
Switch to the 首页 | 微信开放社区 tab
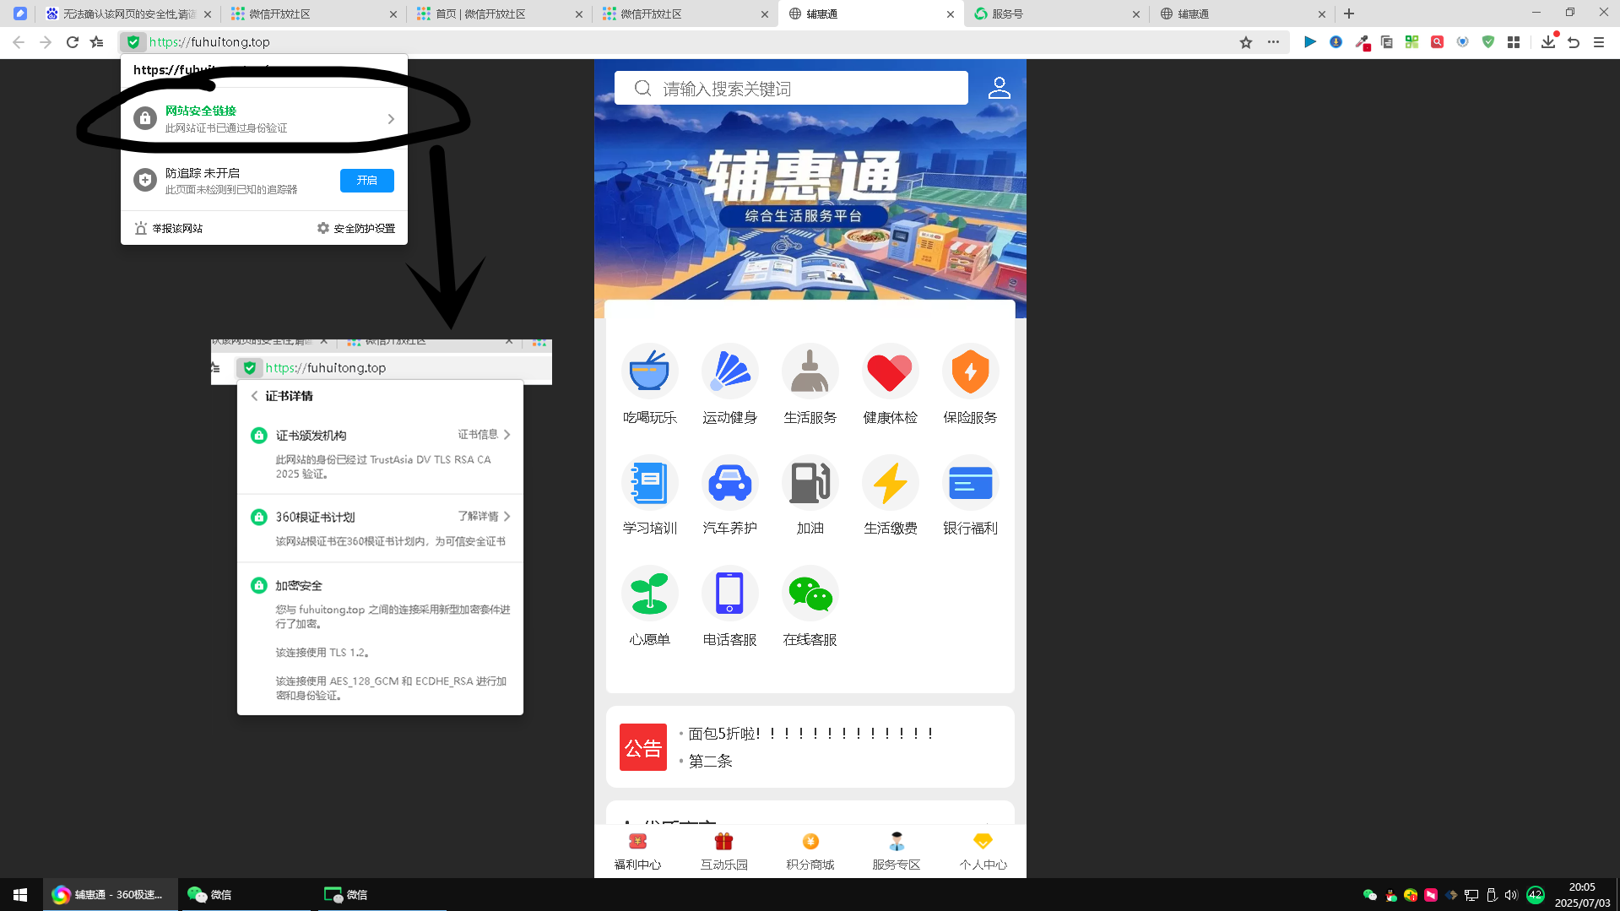[x=500, y=14]
